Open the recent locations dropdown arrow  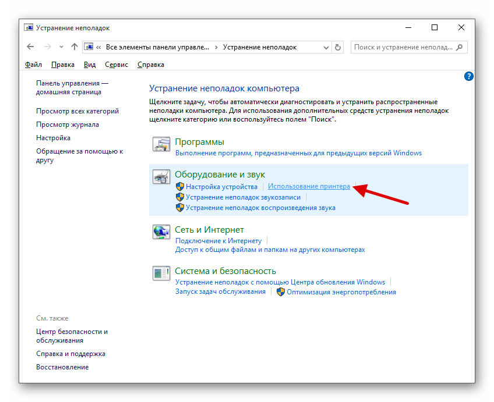tap(61, 47)
